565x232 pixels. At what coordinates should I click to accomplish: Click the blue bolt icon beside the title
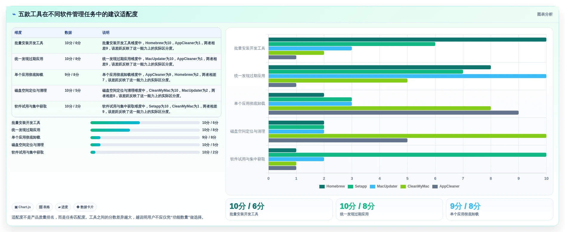pos(14,14)
